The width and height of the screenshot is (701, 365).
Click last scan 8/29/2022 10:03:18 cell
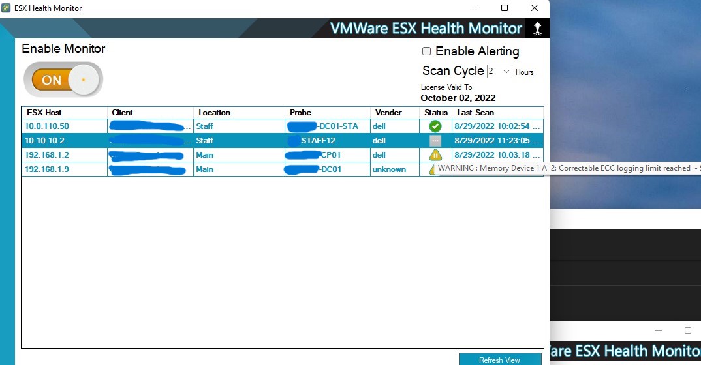tap(497, 155)
